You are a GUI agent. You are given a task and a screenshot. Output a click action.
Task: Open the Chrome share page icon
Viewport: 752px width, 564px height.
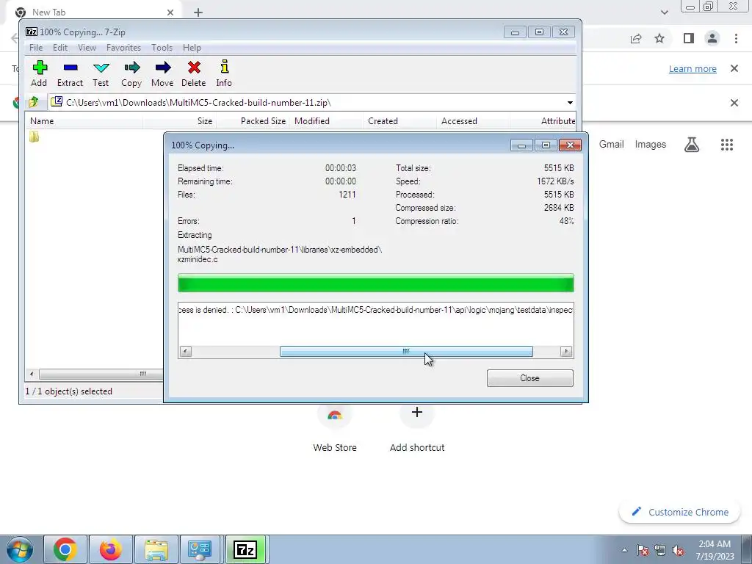(636, 39)
